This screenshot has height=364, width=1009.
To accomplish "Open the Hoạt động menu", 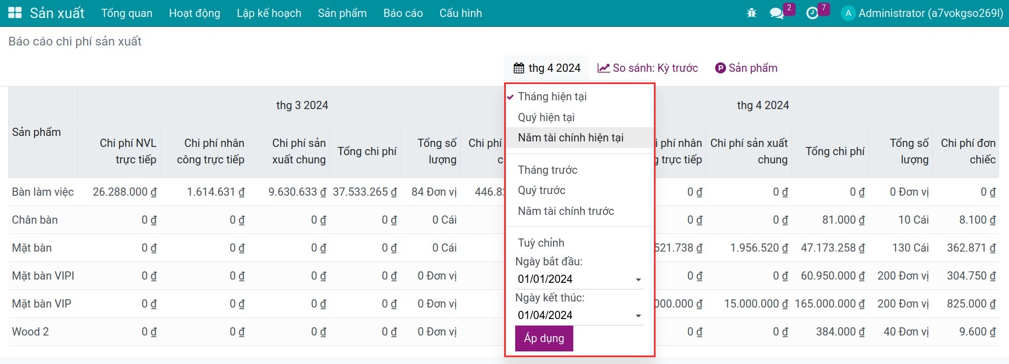I will point(195,13).
